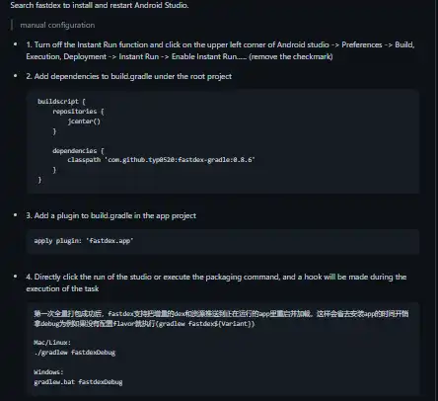Click the 'gradlew.bat fastdexDebug' command
Image resolution: width=438 pixels, height=401 pixels.
coord(78,382)
